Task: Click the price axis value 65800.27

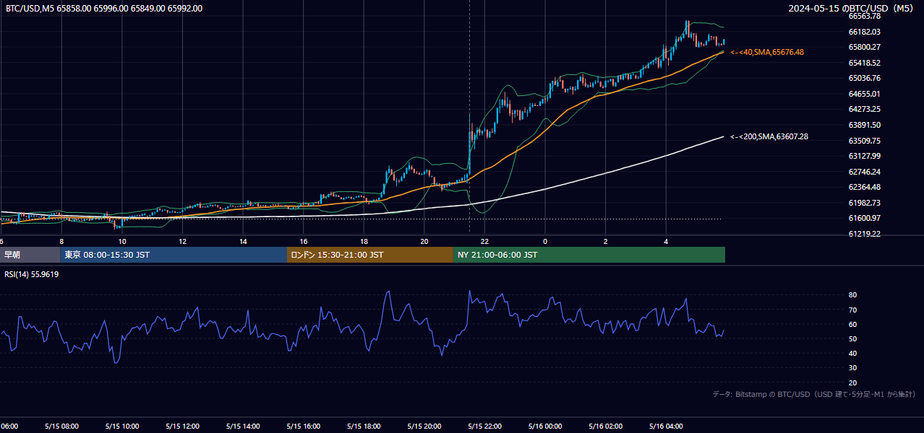Action: (864, 47)
